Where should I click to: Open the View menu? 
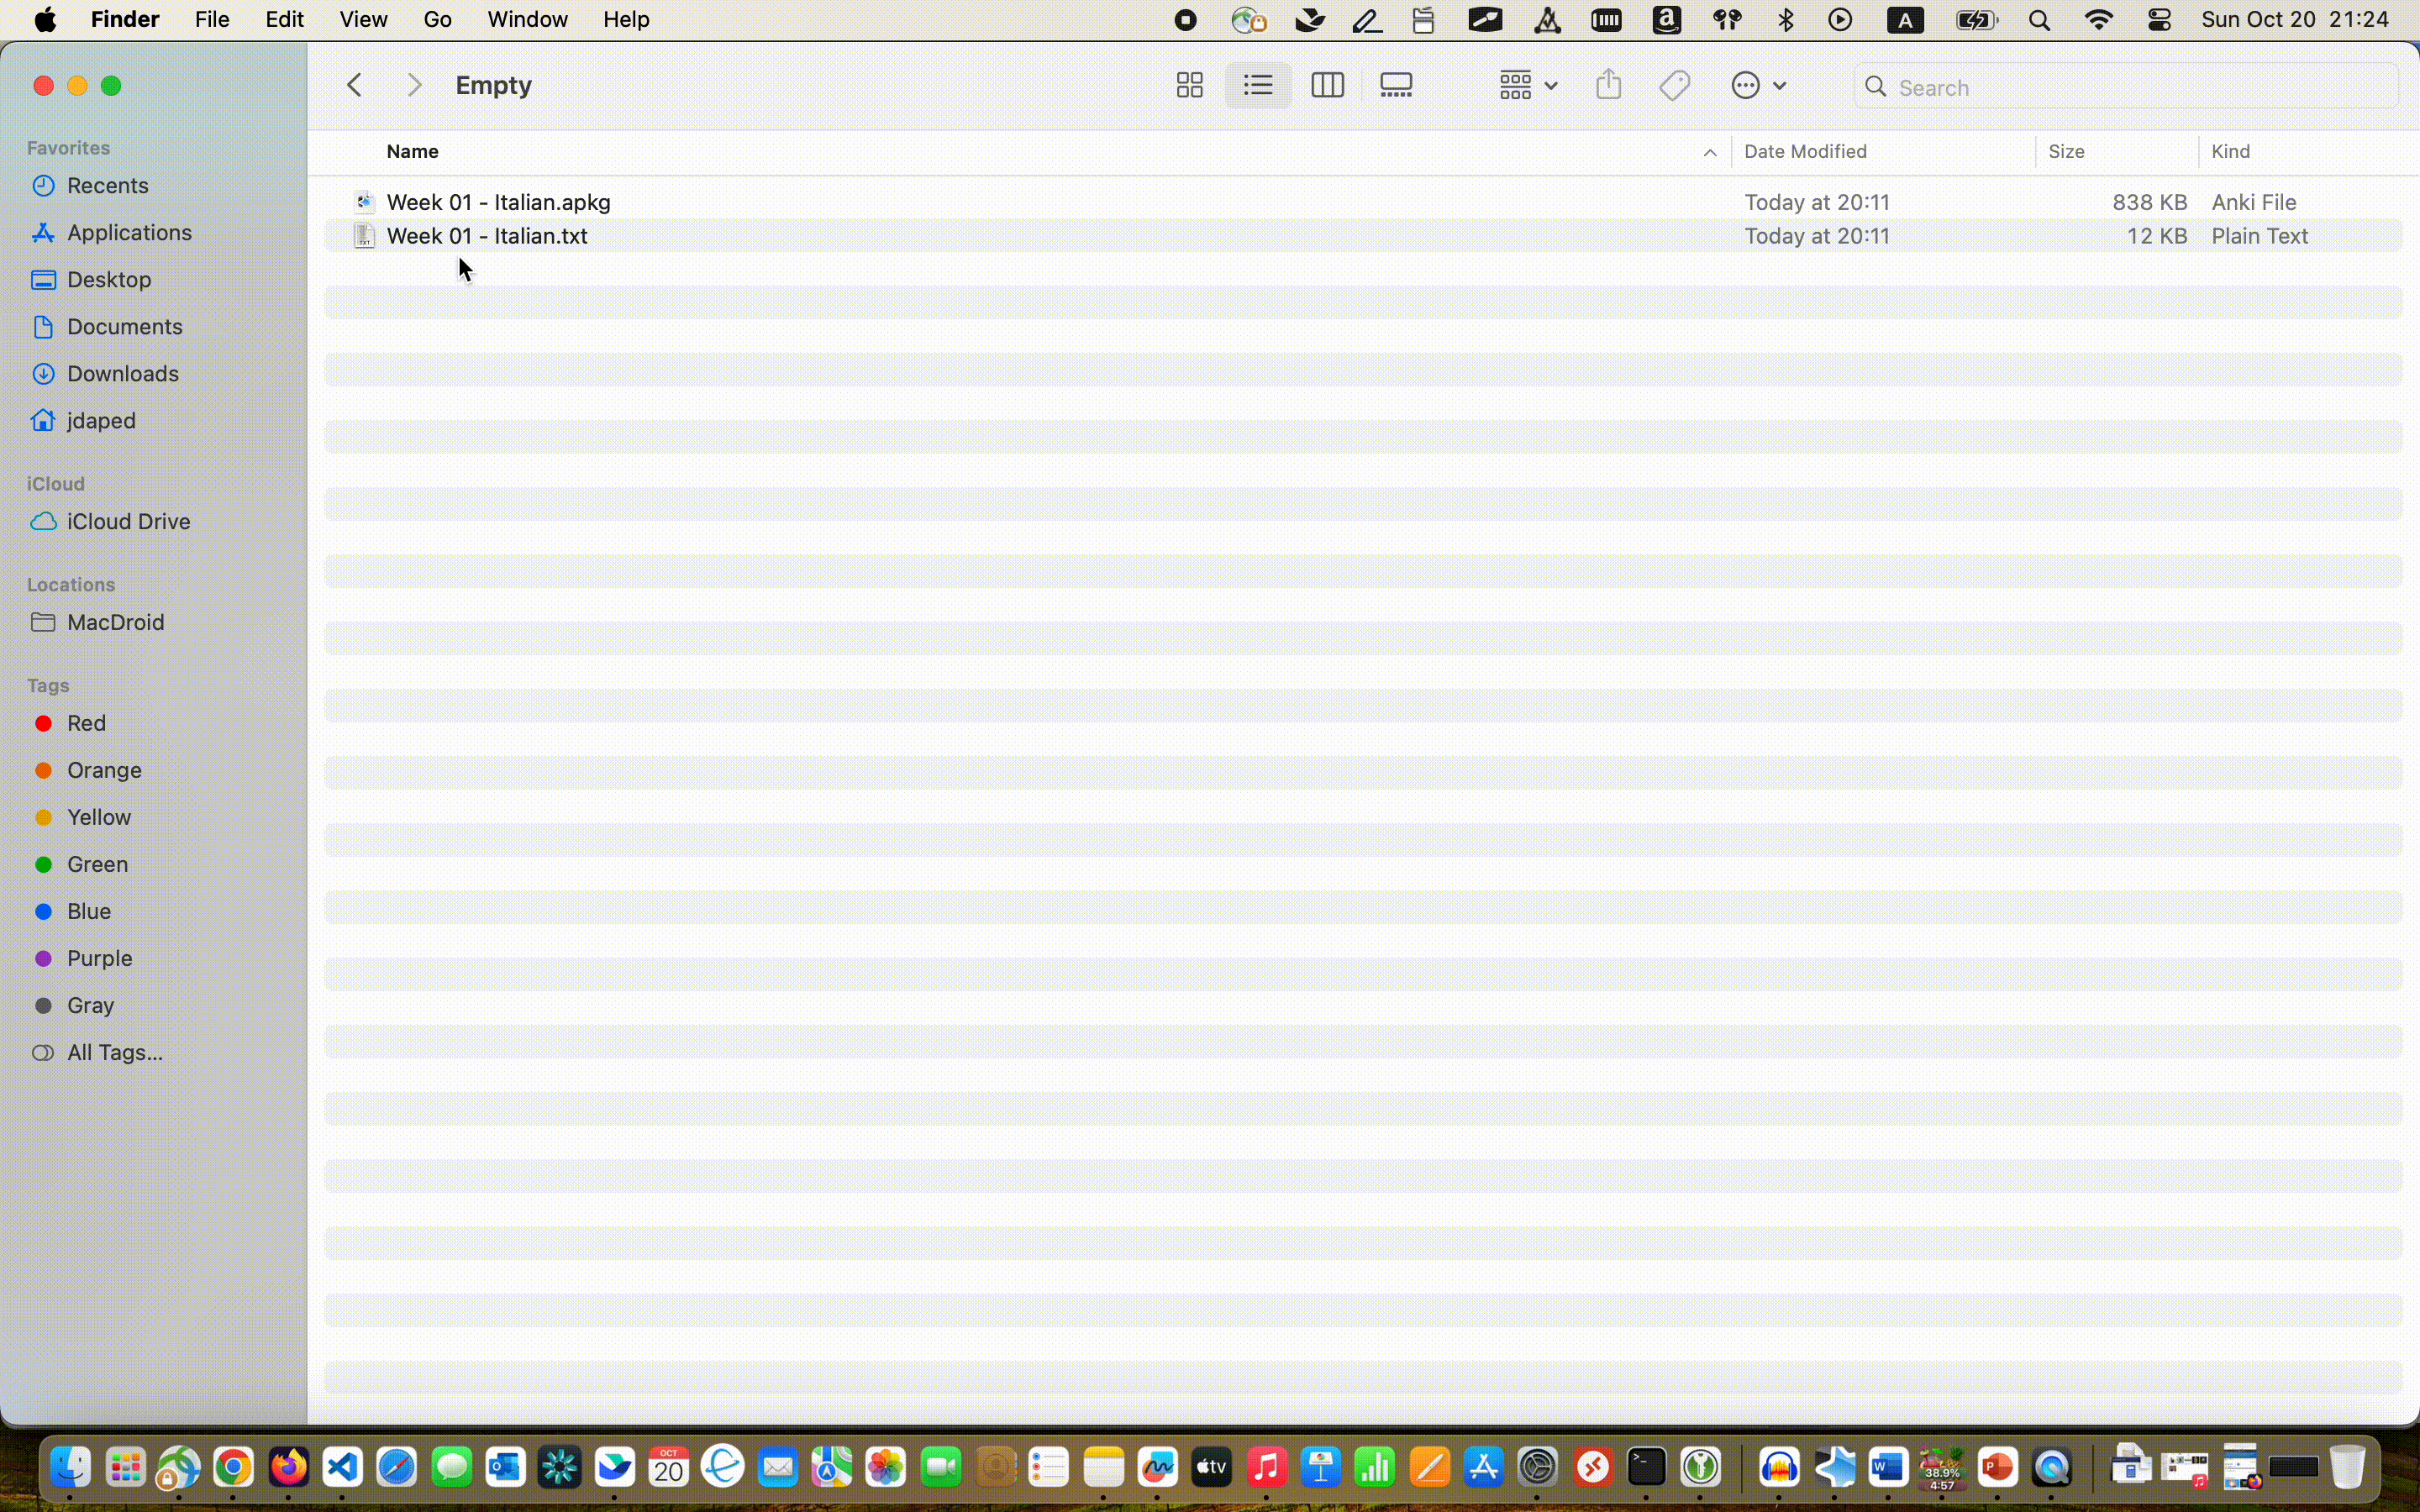(363, 20)
